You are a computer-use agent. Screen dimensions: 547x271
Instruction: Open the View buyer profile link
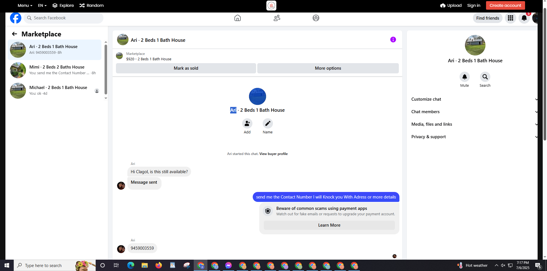click(273, 154)
